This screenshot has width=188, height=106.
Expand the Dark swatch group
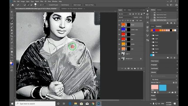tap(151, 46)
